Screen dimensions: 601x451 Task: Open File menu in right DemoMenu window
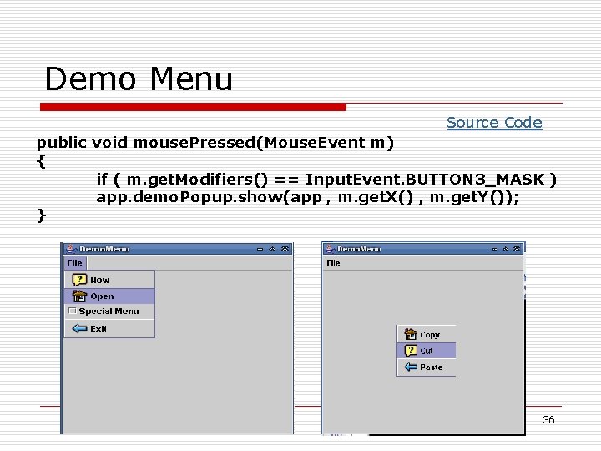[x=333, y=263]
